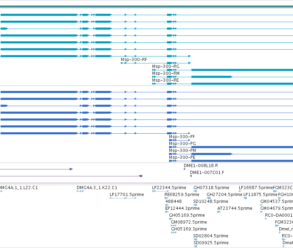Select the Msp-300-PG protein label
This screenshot has height=248, width=293.
182,144
